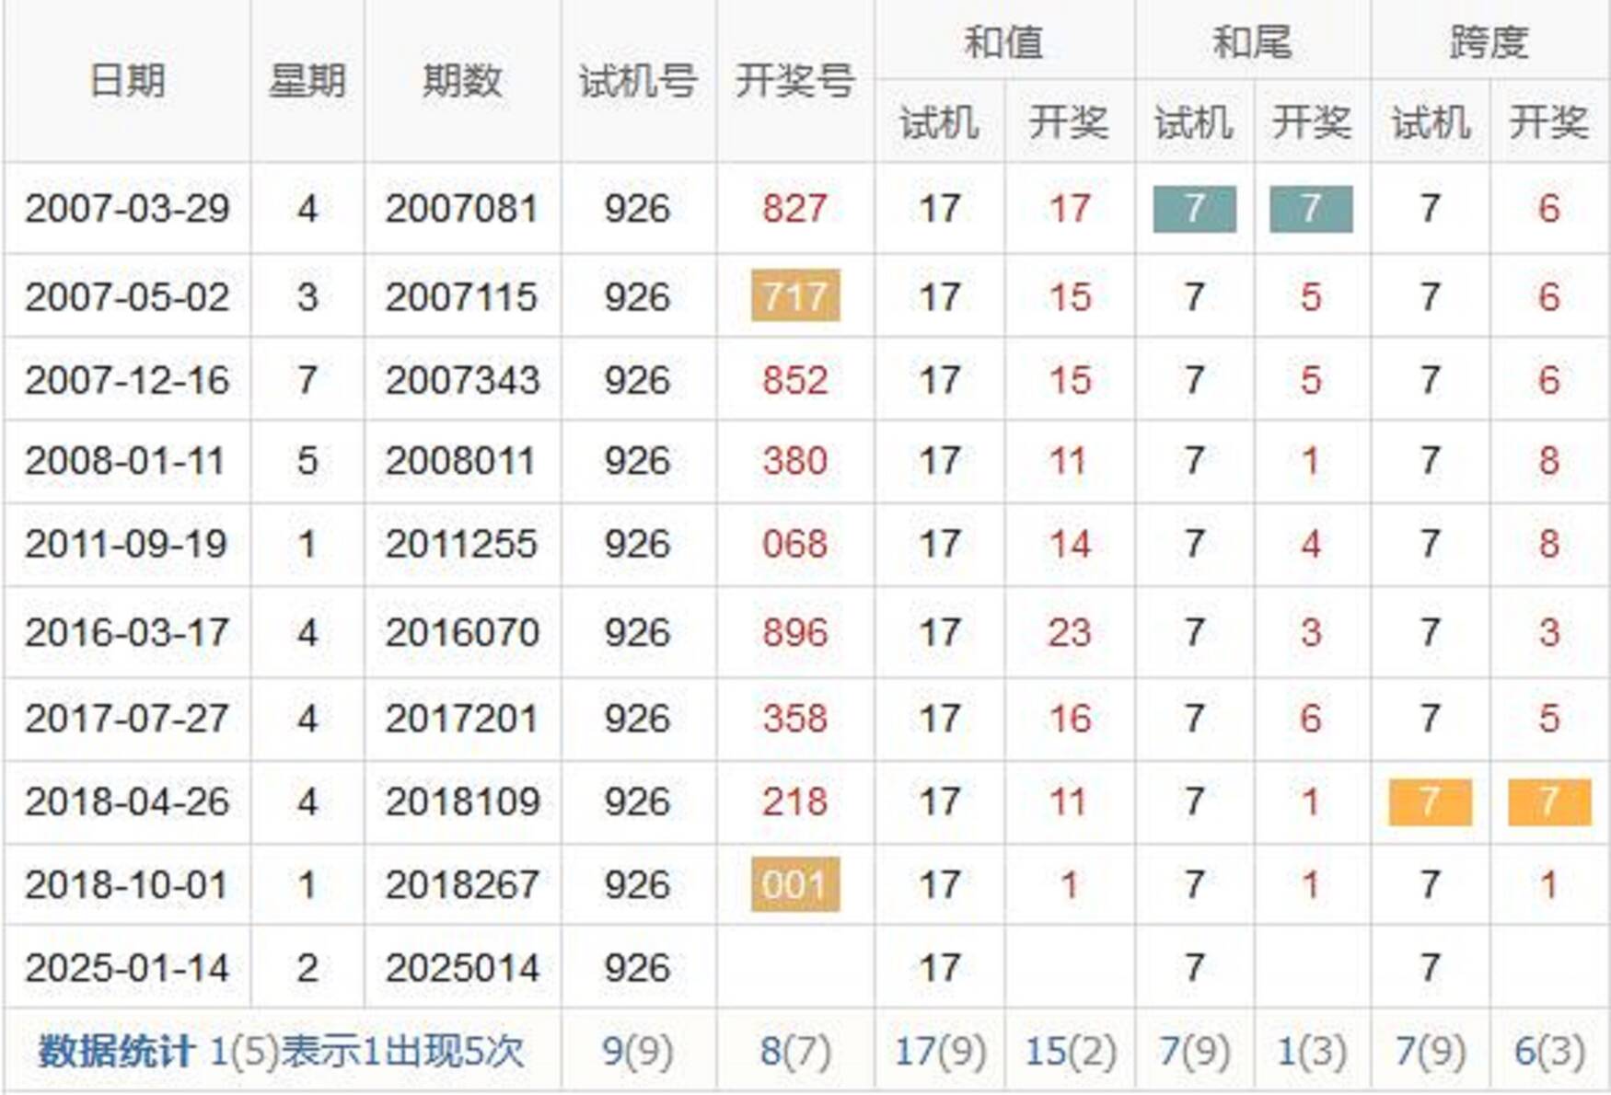This screenshot has width=1611, height=1095.
Task: Select the 跨度 group header
Action: tap(1489, 42)
